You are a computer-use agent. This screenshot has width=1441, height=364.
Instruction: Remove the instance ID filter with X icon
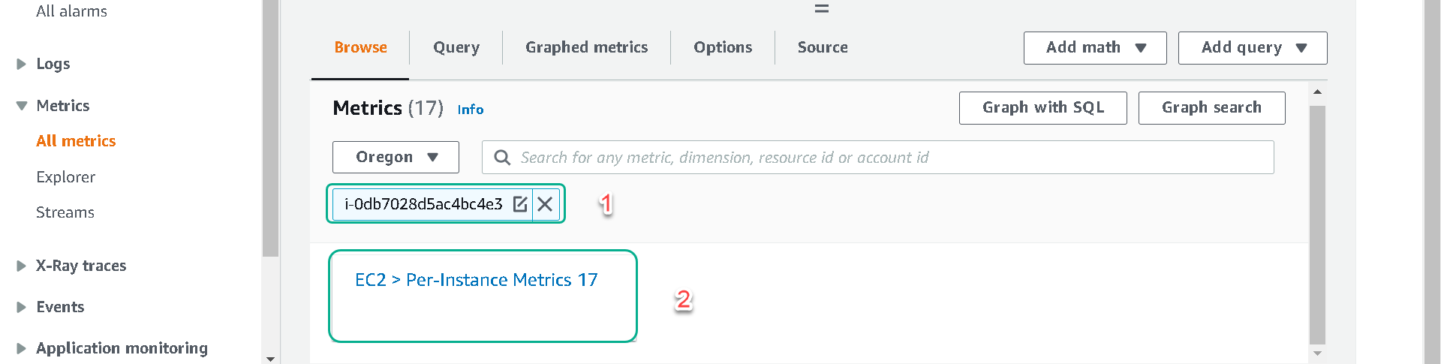pyautogui.click(x=546, y=204)
